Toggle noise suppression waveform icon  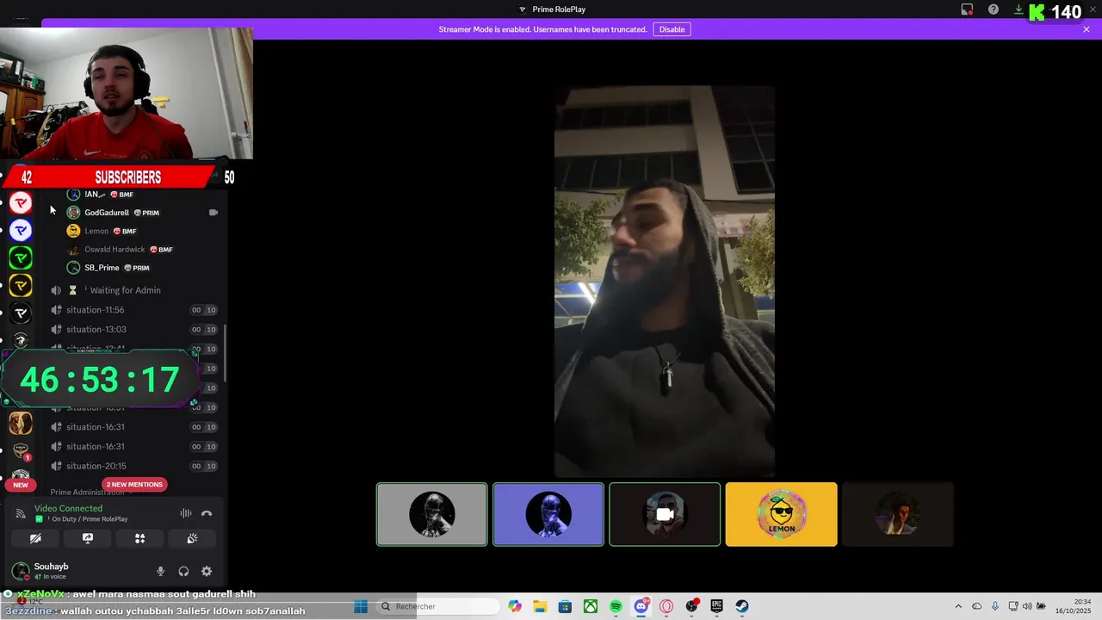[186, 513]
